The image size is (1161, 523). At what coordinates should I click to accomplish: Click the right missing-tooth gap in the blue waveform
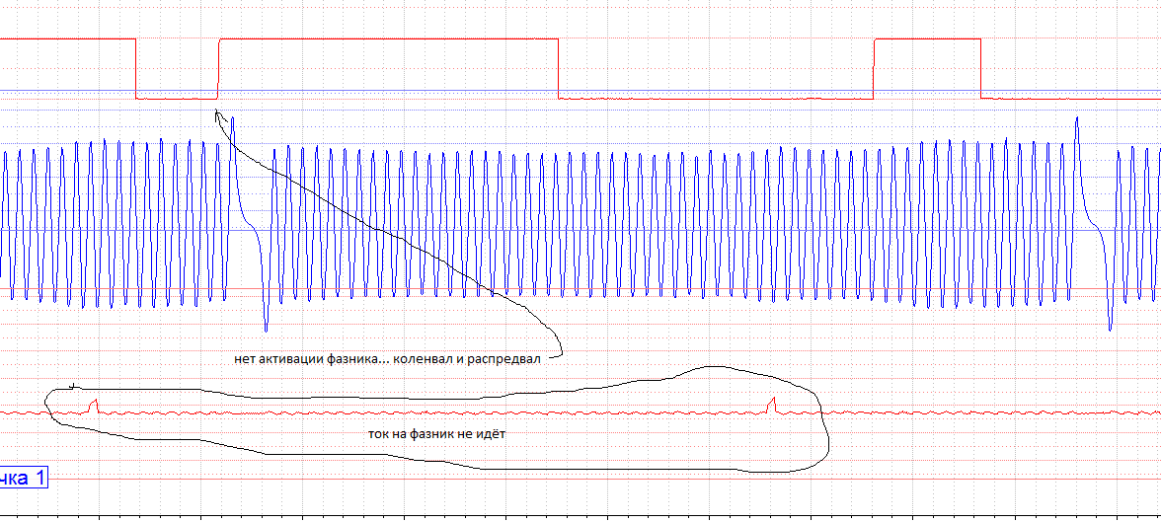click(1093, 223)
